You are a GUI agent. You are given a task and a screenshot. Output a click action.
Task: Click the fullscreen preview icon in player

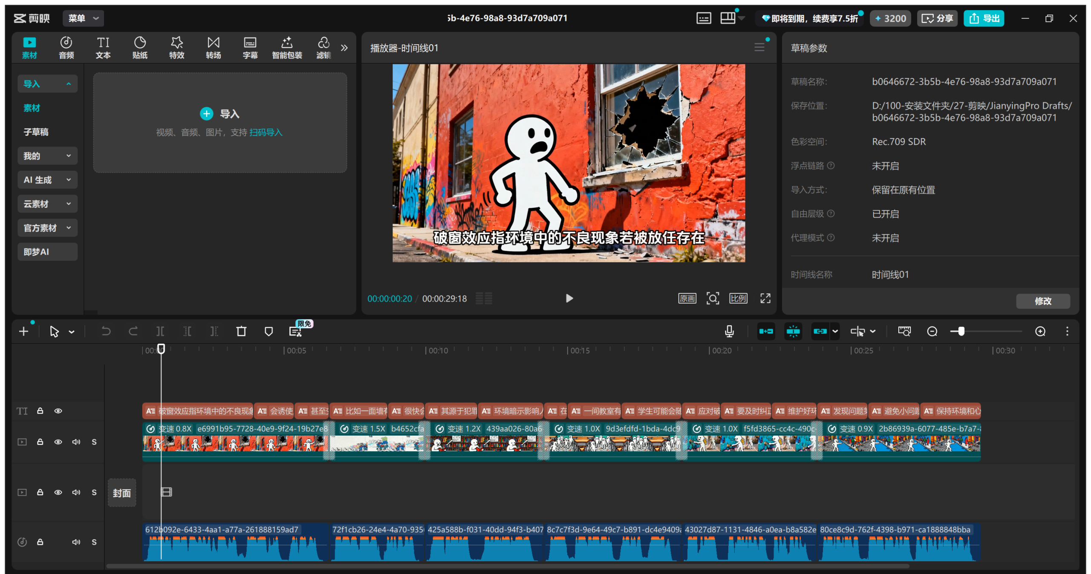pyautogui.click(x=765, y=298)
